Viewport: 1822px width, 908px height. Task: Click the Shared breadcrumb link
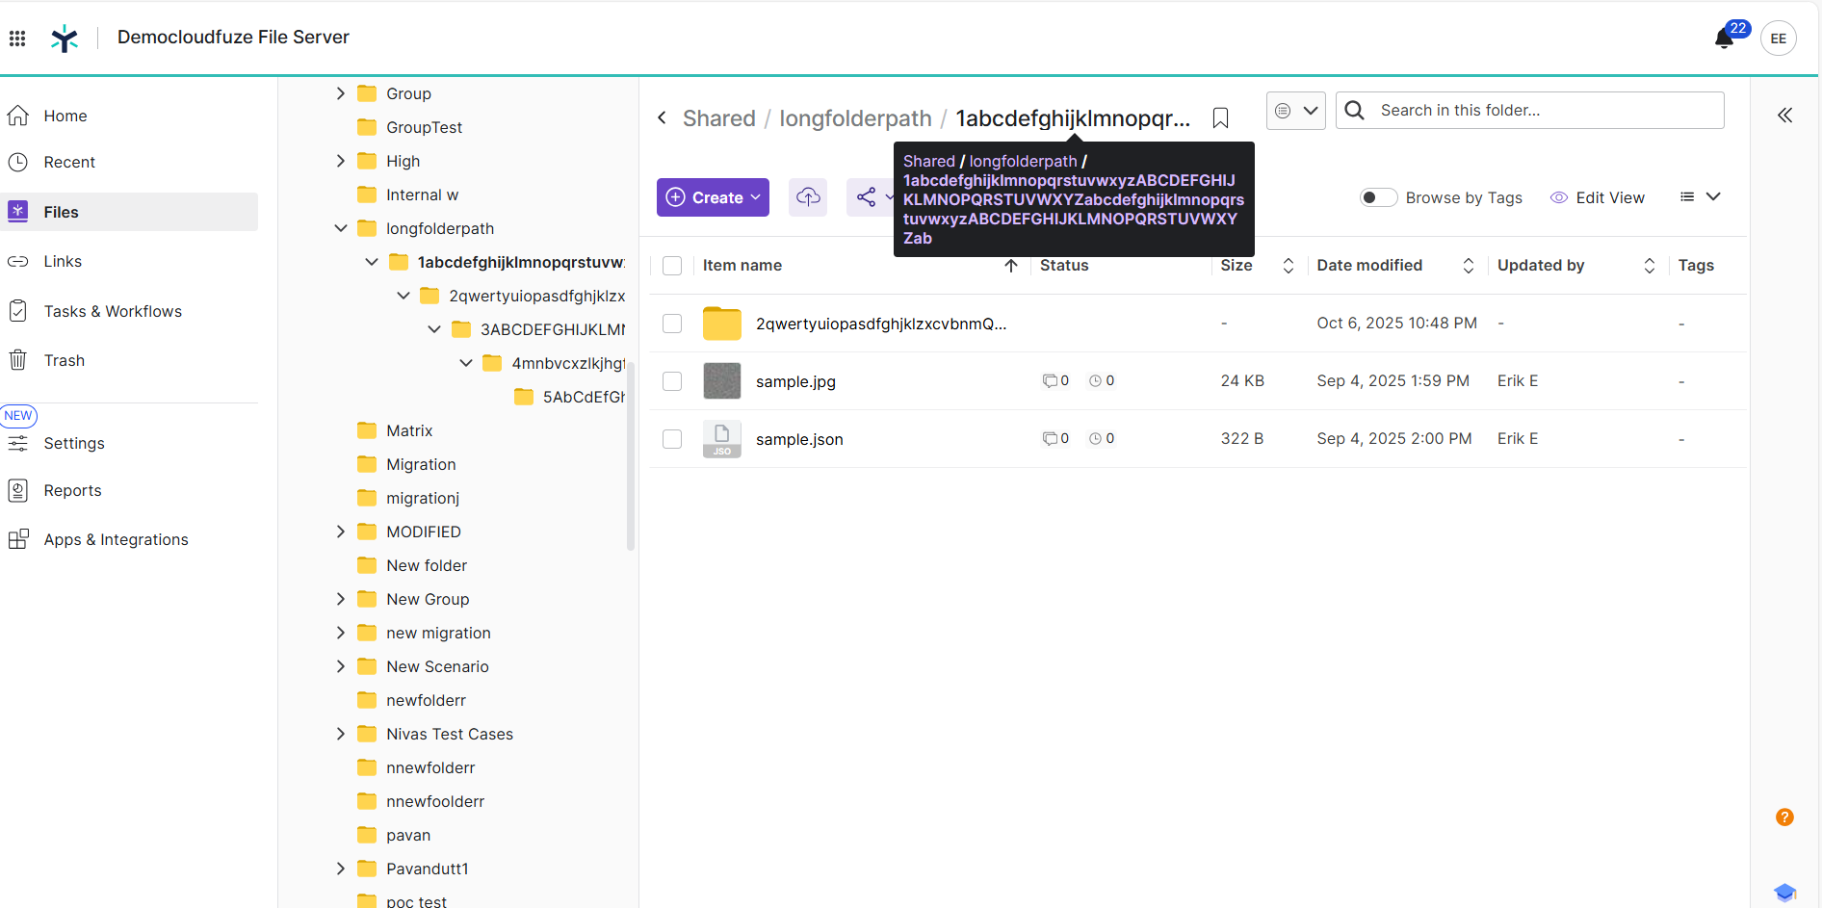point(718,118)
